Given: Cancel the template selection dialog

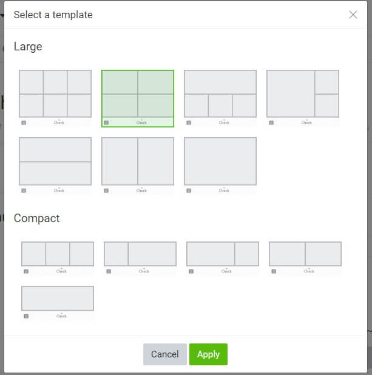Looking at the screenshot, I should point(165,354).
